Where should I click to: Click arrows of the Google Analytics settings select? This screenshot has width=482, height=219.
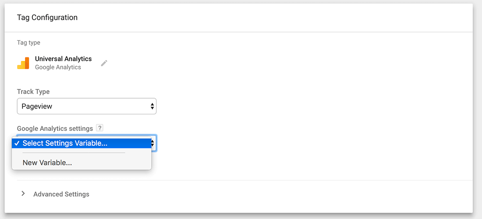pos(153,143)
